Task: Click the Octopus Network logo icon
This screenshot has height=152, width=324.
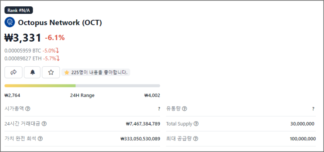Action: click(x=10, y=22)
